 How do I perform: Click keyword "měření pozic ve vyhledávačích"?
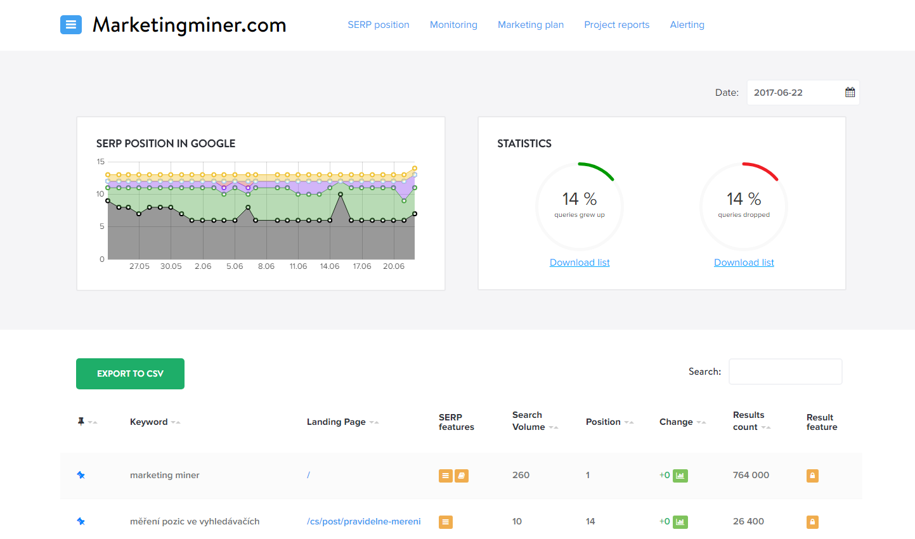click(x=195, y=521)
